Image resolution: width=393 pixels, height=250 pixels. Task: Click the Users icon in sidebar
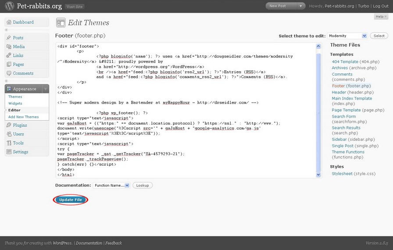(x=9, y=134)
